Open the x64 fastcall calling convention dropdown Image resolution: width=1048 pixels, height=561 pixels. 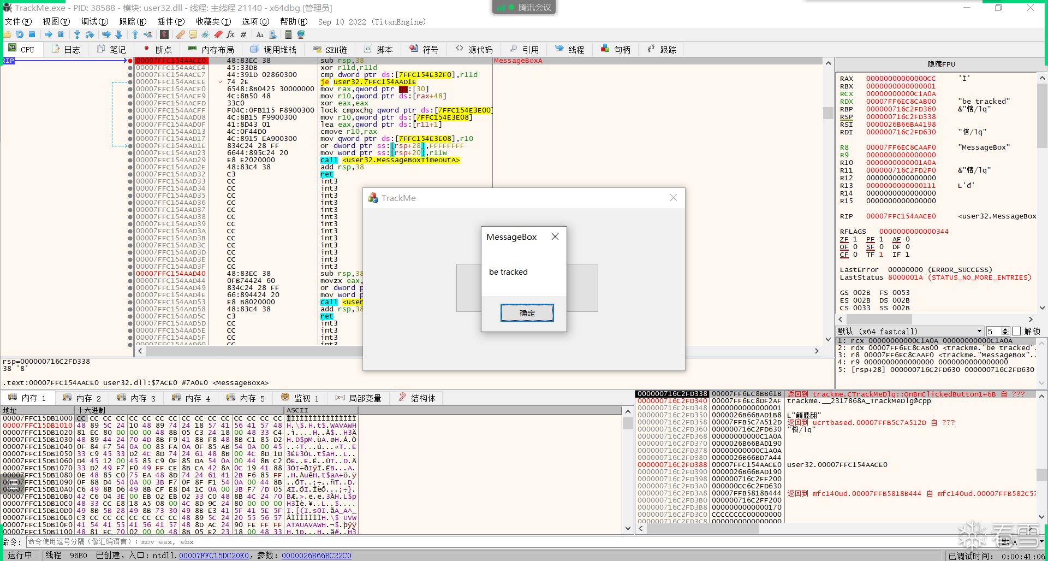pyautogui.click(x=979, y=331)
